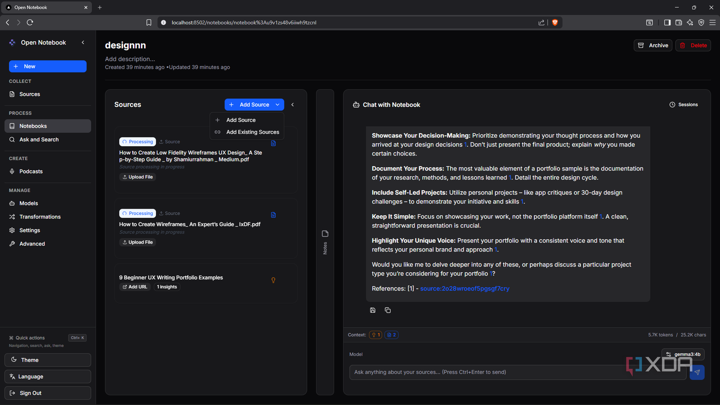
Task: Open the Language selector
Action: click(x=48, y=377)
